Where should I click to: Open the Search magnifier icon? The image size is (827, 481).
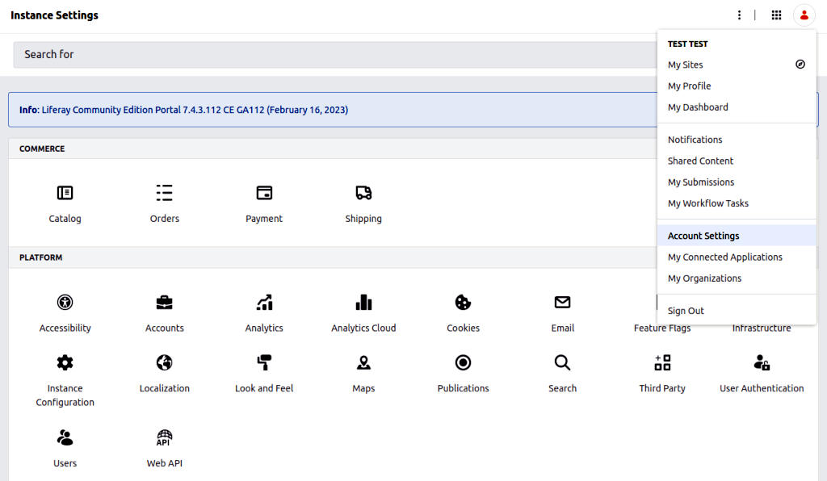[562, 362]
